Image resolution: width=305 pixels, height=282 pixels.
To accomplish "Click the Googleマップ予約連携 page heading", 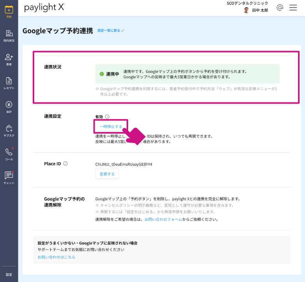I will point(58,31).
